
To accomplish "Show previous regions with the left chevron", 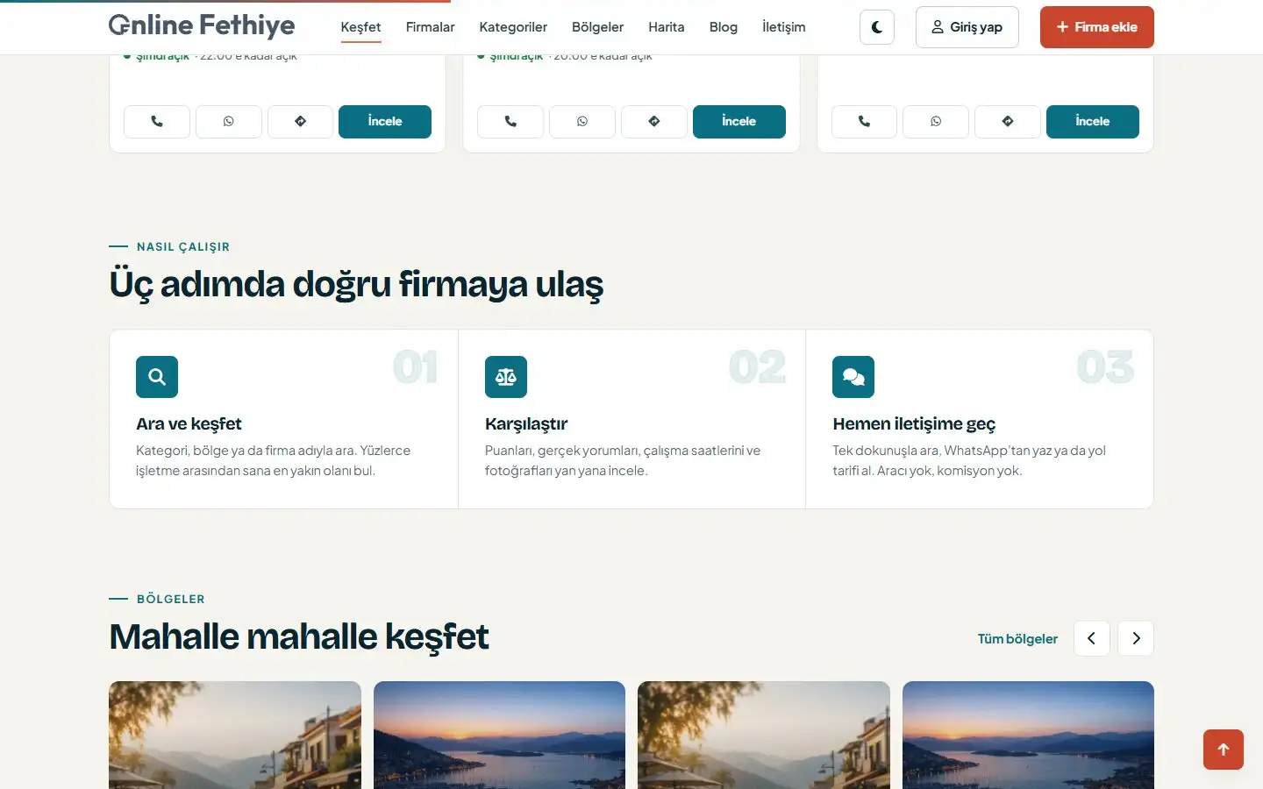I will click(x=1092, y=638).
